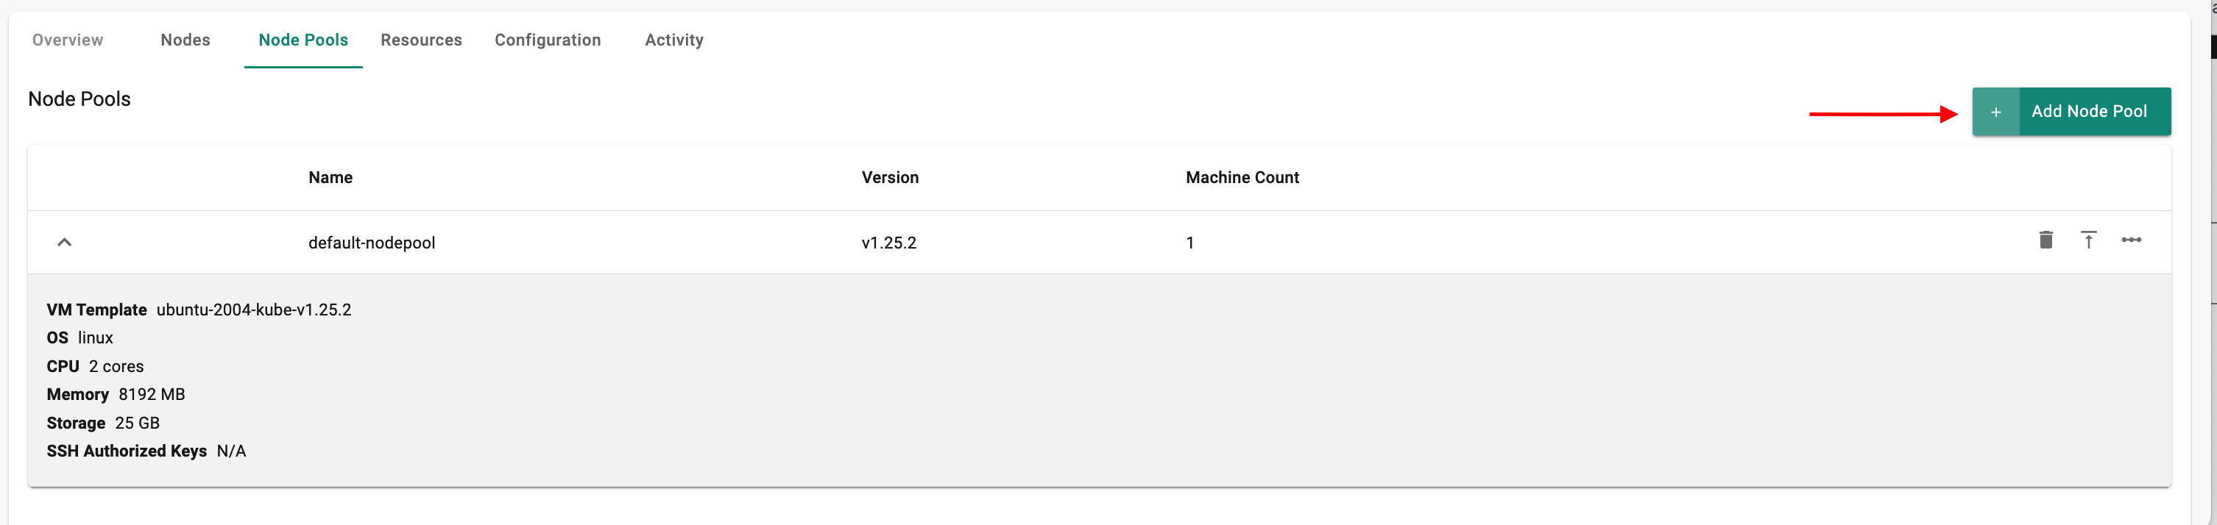Switch to the Overview tab
Viewport: 2217px width, 525px height.
point(68,40)
